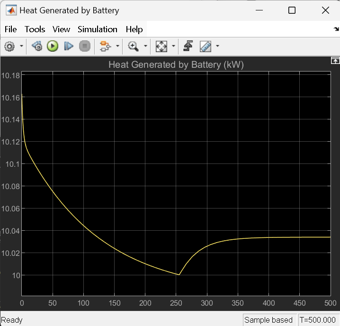Expand the Scale Axes Limits dropdown
The width and height of the screenshot is (340, 326).
point(174,46)
